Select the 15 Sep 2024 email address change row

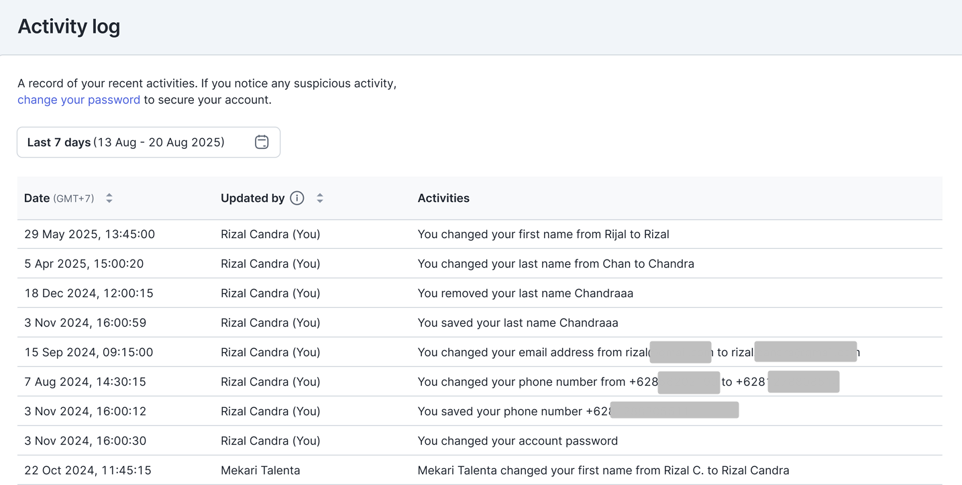(x=533, y=352)
